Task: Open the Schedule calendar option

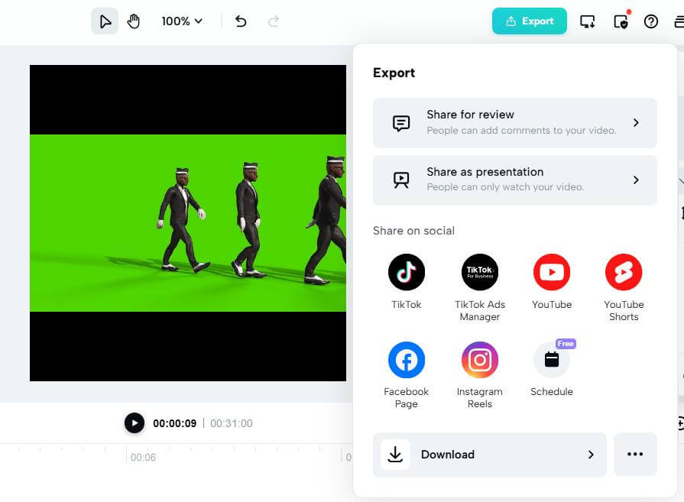Action: pyautogui.click(x=551, y=360)
